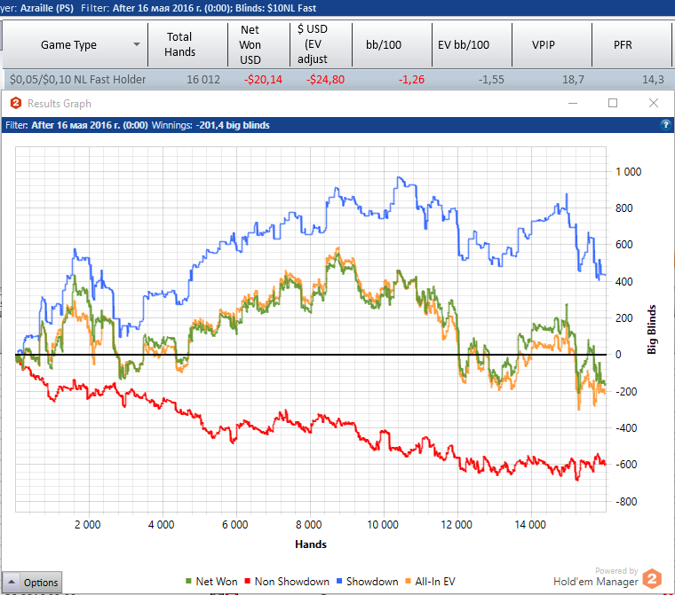Click the Results Graph window title
Viewport: 675px width, 595px height.
pos(60,104)
